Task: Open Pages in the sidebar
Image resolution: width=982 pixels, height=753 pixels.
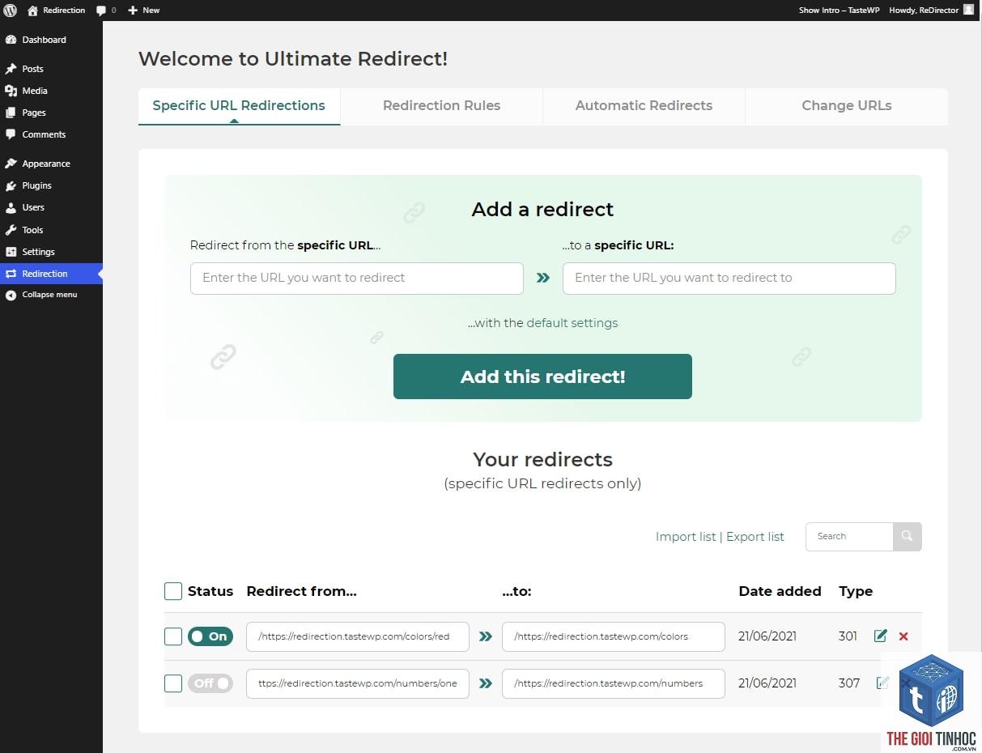Action: point(51,113)
